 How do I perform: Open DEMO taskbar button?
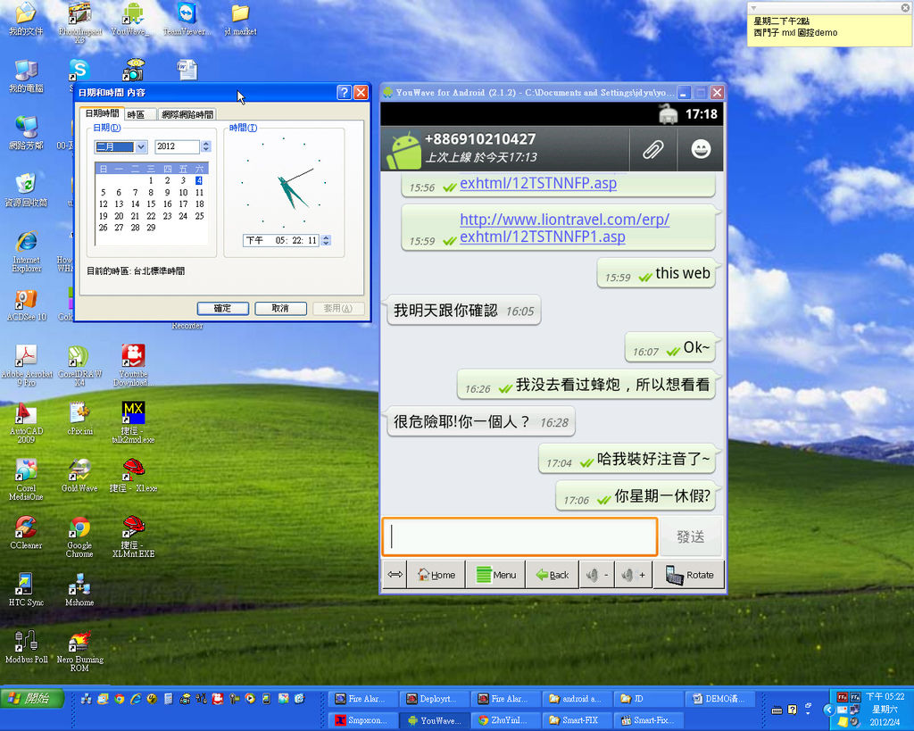coord(720,698)
